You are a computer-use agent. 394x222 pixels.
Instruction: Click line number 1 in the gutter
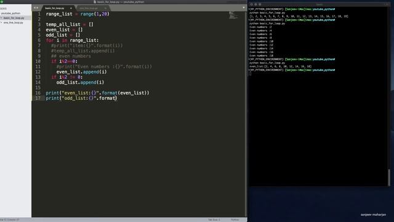(x=39, y=14)
